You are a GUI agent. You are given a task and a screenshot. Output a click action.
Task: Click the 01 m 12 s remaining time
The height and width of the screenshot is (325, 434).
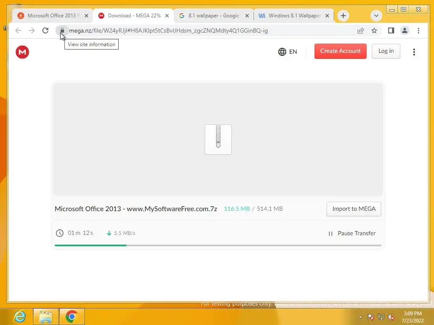pos(80,233)
